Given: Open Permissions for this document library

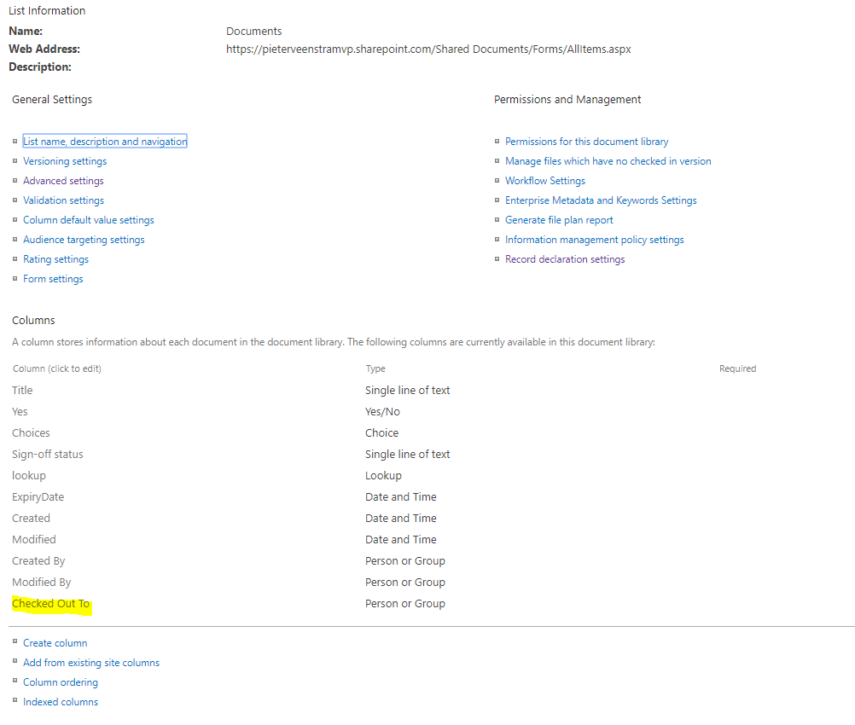Looking at the screenshot, I should tap(587, 142).
